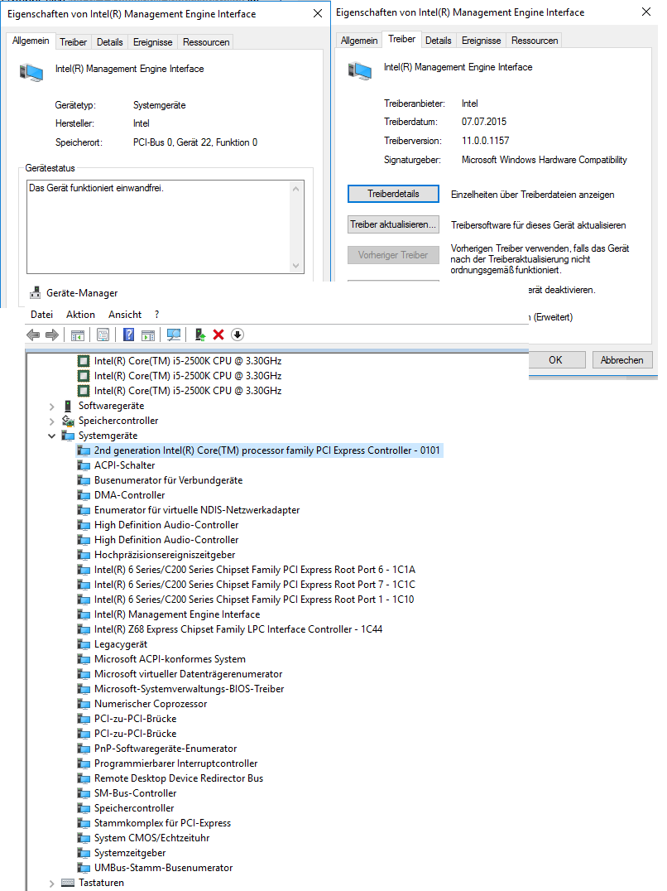Viewport: 667px width, 891px height.
Task: Expand the Speichercontroller category above Systemgeräte
Action: pos(51,421)
